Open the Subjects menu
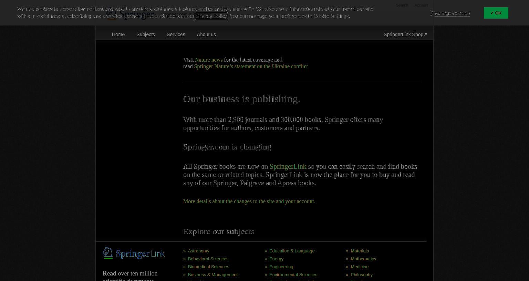 [146, 34]
